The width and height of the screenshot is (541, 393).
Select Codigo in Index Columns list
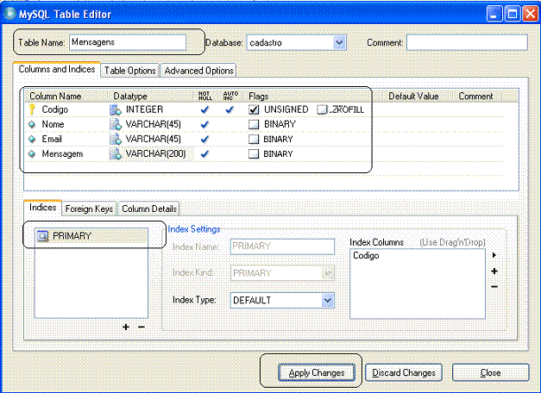366,255
